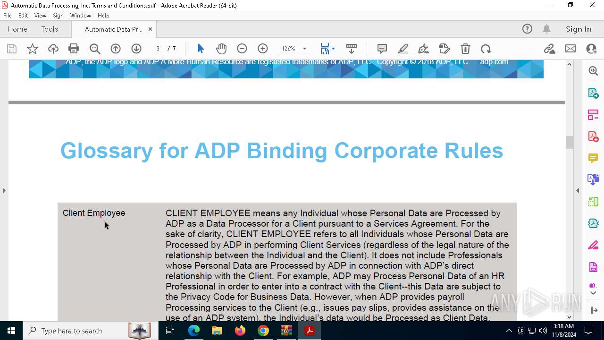
Task: Open Combine Files sidebar tool
Action: pos(593,179)
